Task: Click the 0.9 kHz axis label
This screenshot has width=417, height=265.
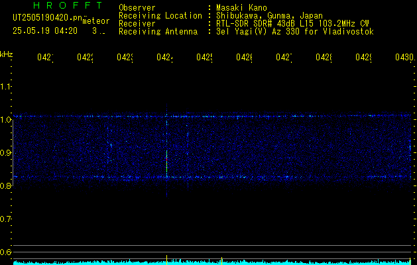Action: [5, 152]
